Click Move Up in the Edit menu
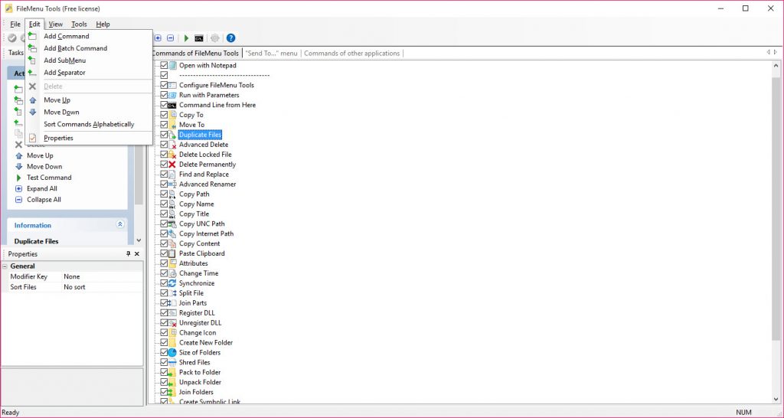 click(x=57, y=100)
